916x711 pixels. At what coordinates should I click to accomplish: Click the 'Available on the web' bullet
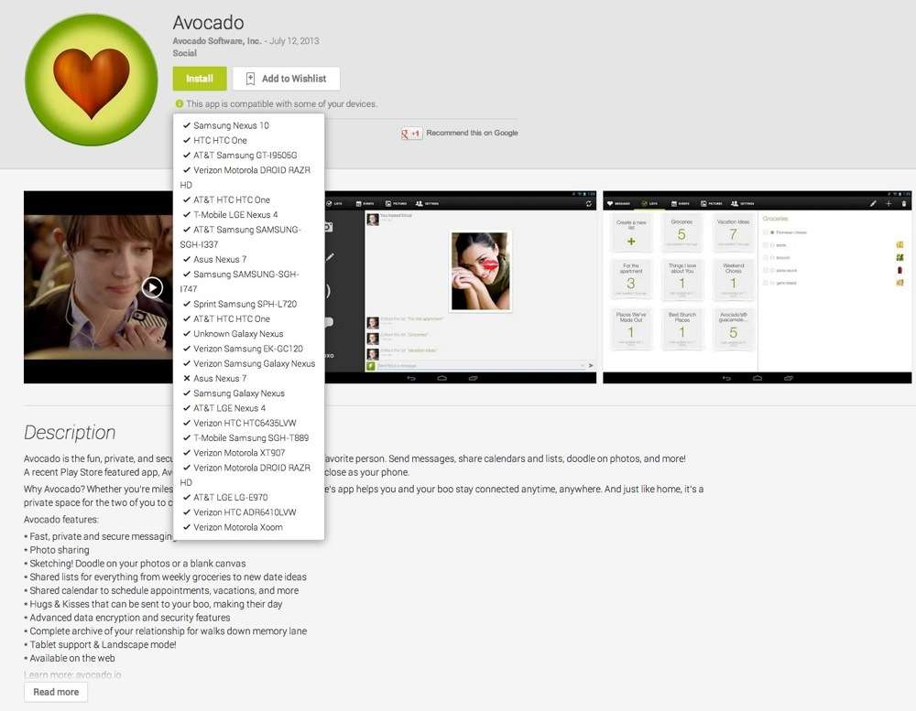click(x=70, y=658)
